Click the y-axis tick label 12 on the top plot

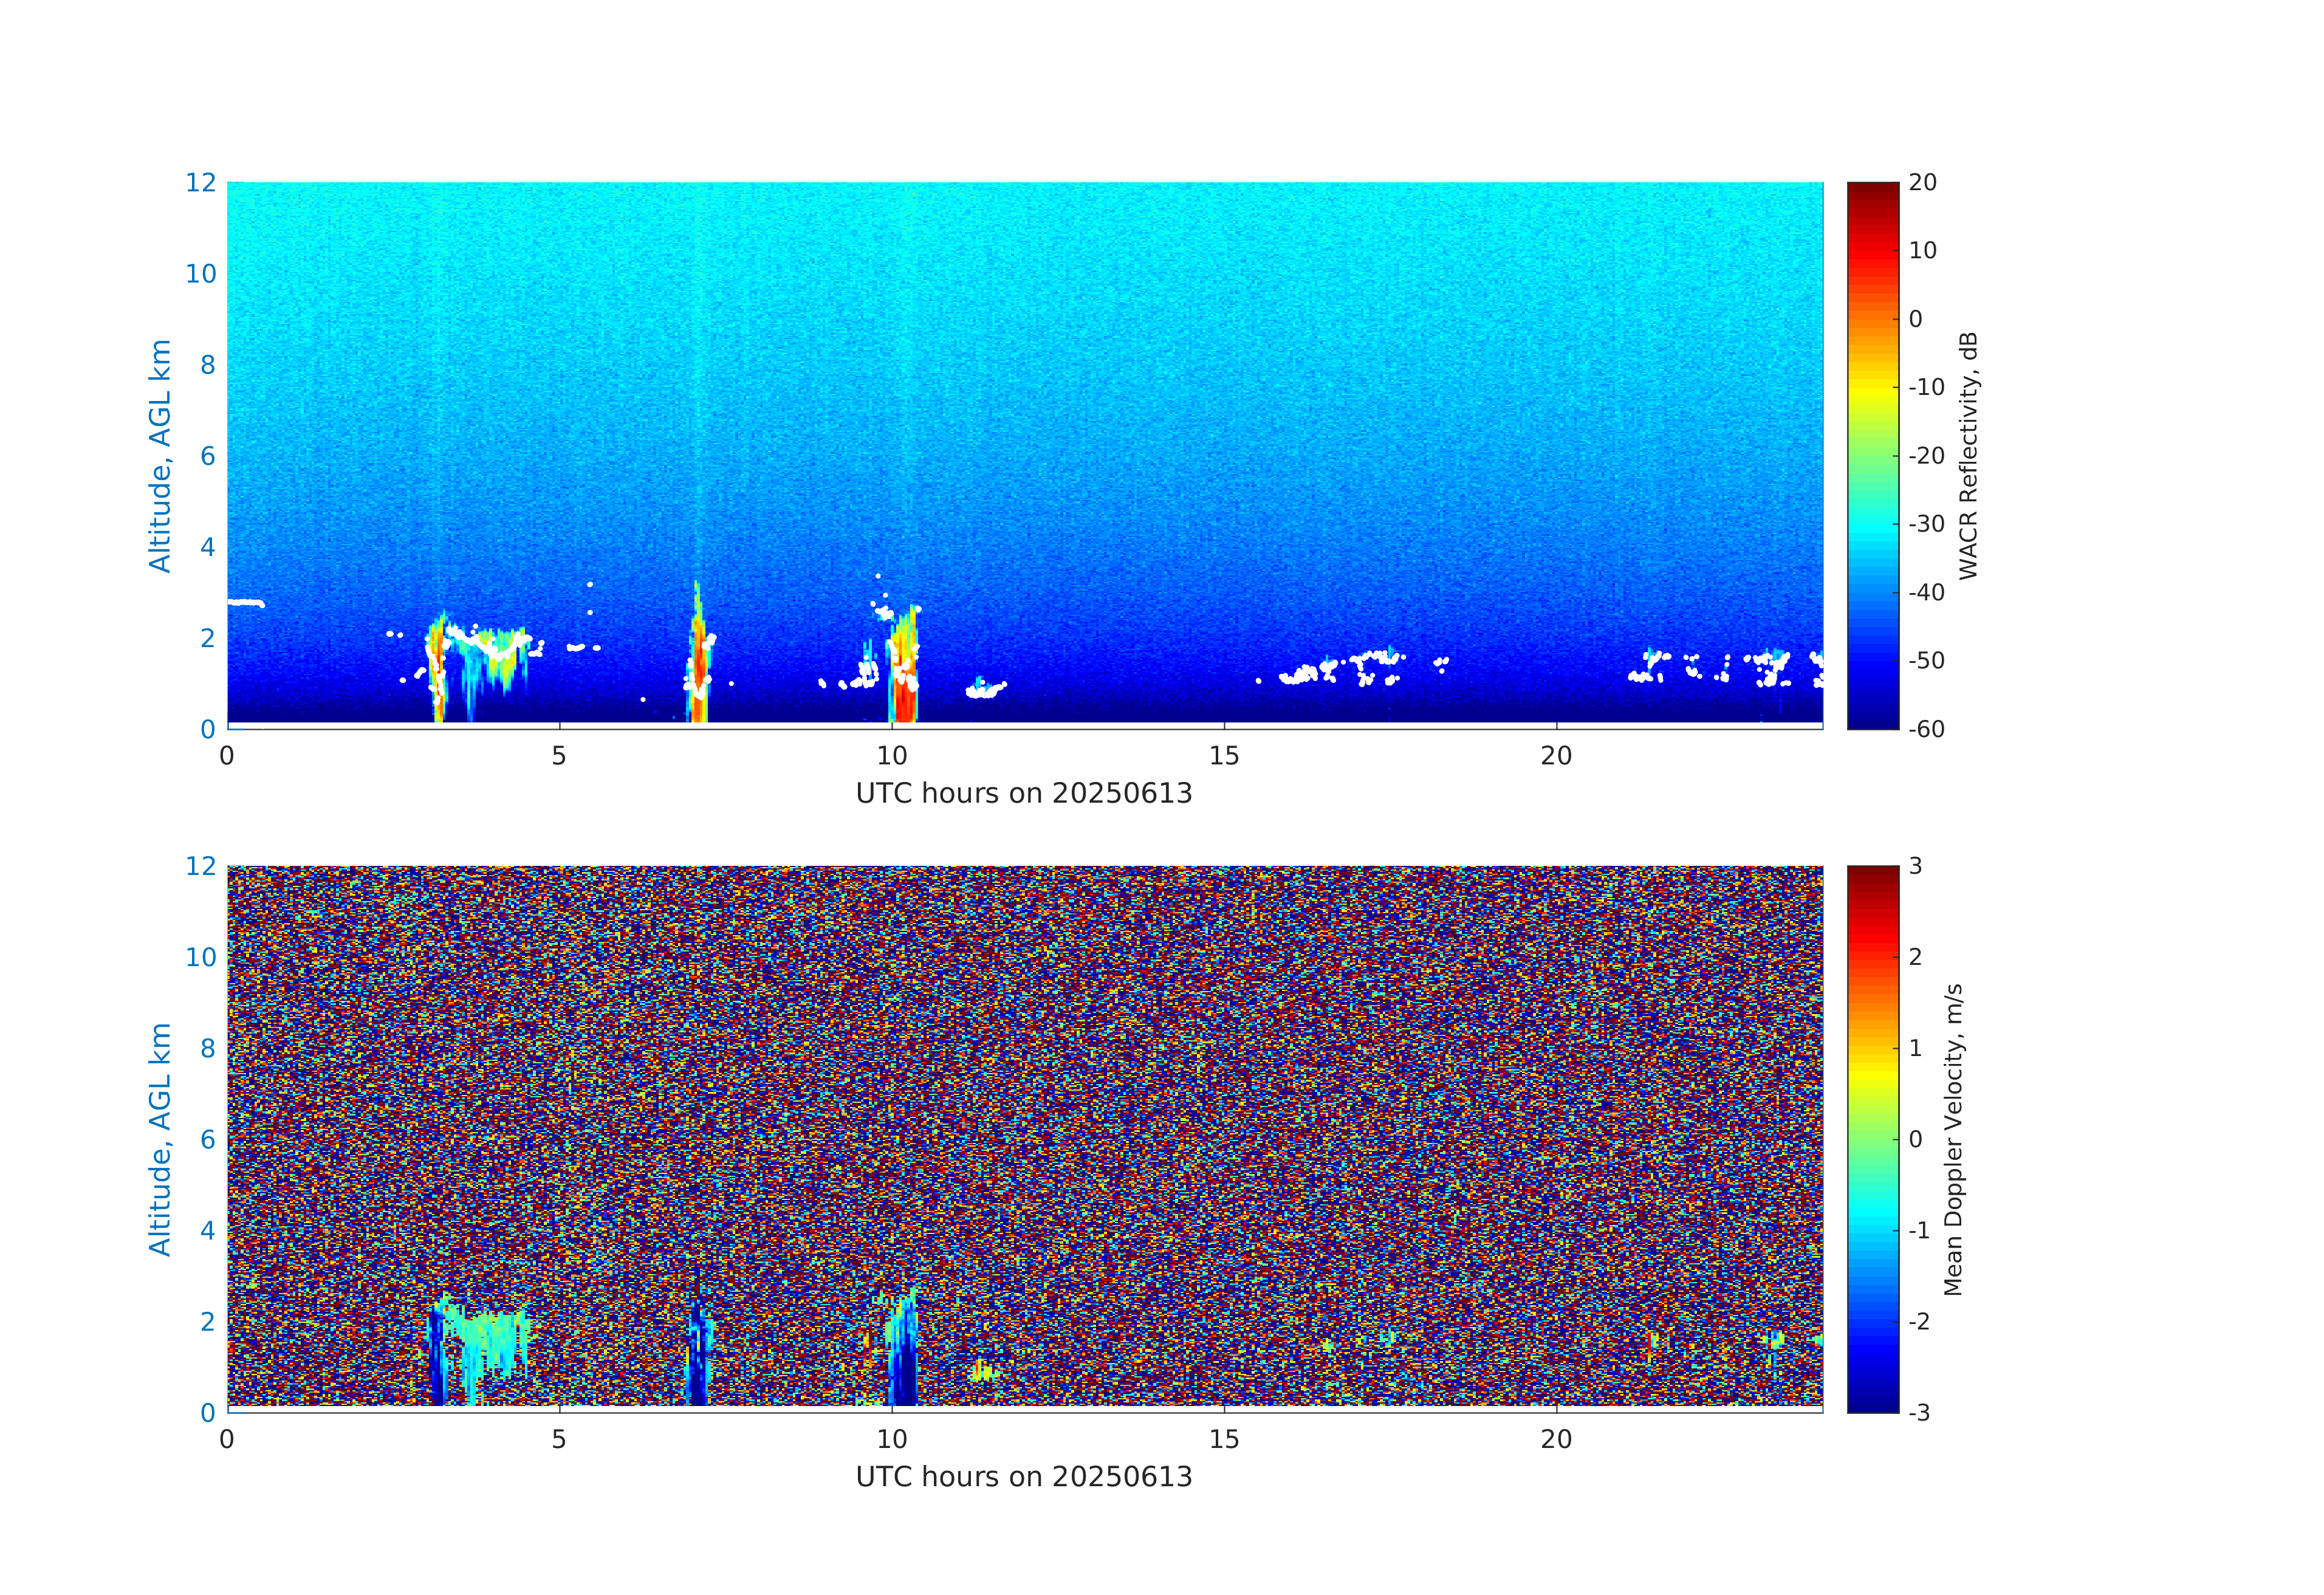(200, 182)
